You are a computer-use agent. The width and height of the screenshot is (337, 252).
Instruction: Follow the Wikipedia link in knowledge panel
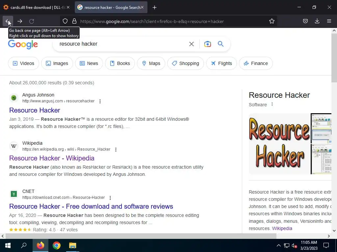(282, 228)
